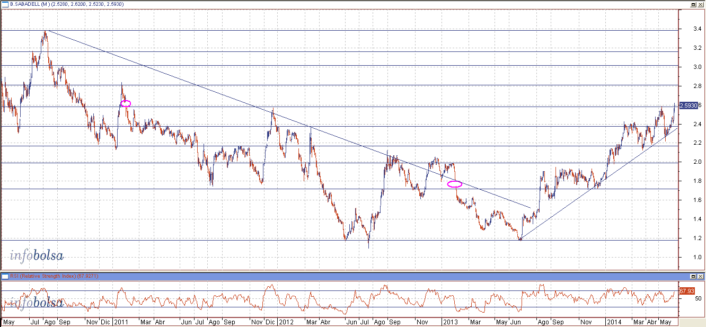Click the 2011 year label on time axis
Viewport: 706px width, 327px height.
(x=121, y=322)
